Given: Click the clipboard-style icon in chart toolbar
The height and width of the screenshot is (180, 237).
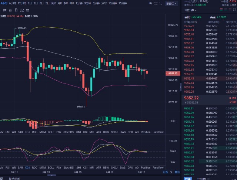Looking at the screenshot, I should coord(10,10).
